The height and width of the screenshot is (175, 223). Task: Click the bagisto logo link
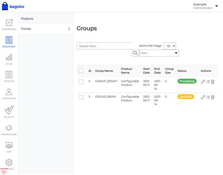tap(13, 6)
